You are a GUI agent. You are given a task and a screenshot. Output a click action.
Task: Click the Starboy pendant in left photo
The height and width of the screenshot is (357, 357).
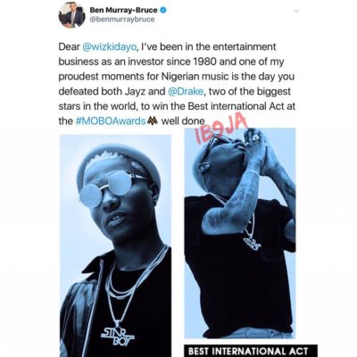[117, 336]
